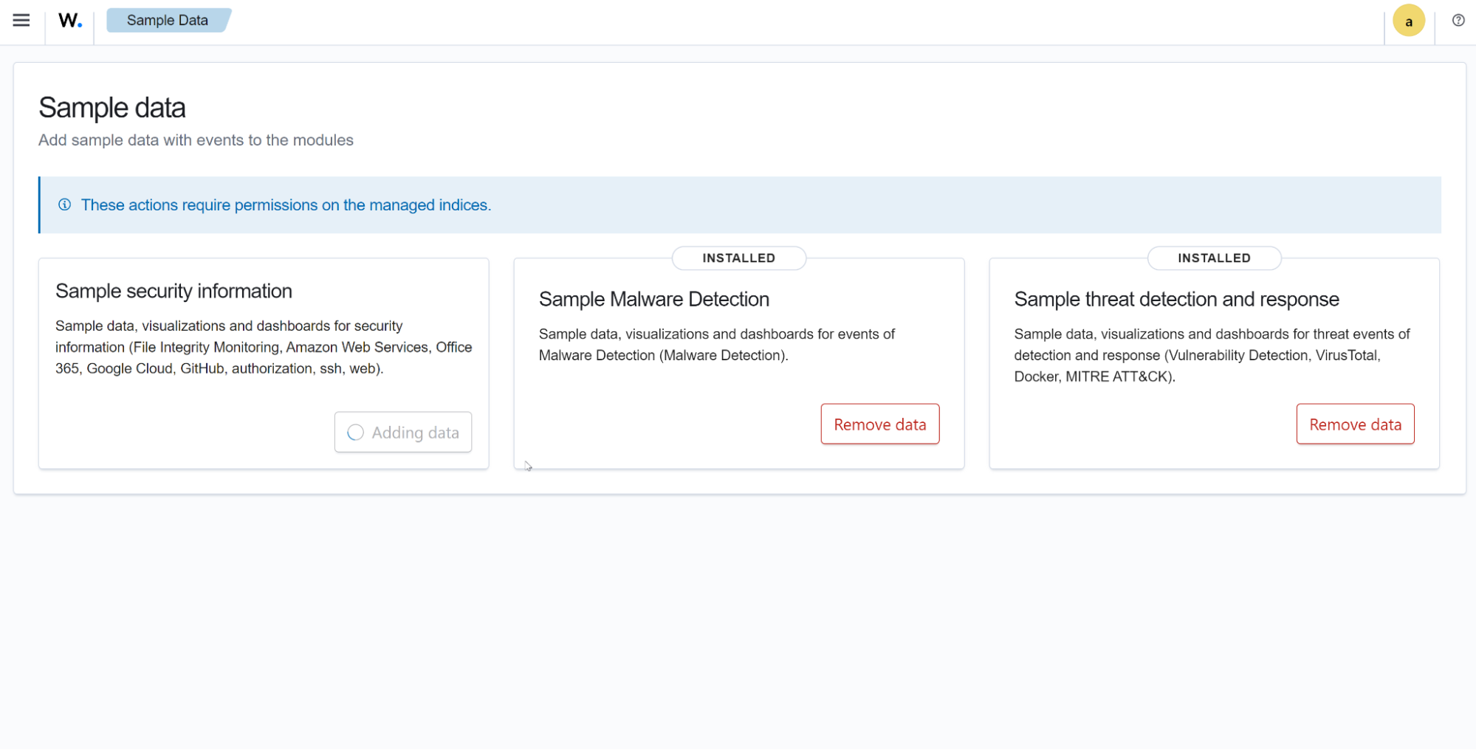Viewport: 1476px width, 750px height.
Task: Click the permissions notice text in the banner
Action: (287, 204)
